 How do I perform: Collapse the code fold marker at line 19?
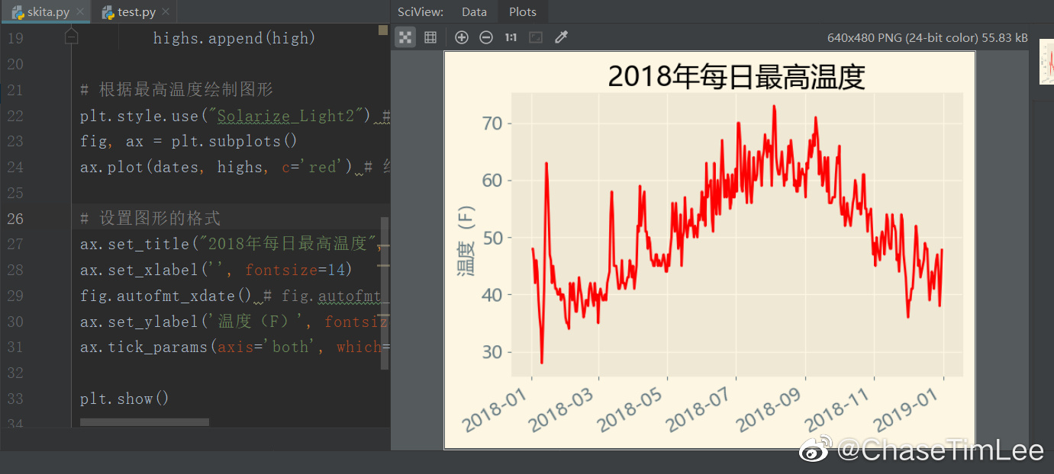point(71,37)
